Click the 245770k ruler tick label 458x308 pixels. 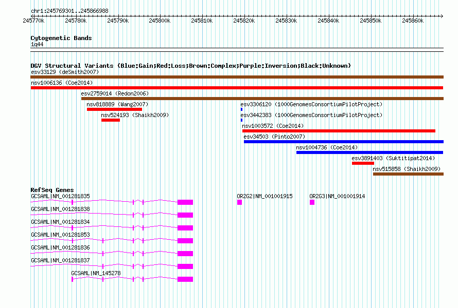33,21
